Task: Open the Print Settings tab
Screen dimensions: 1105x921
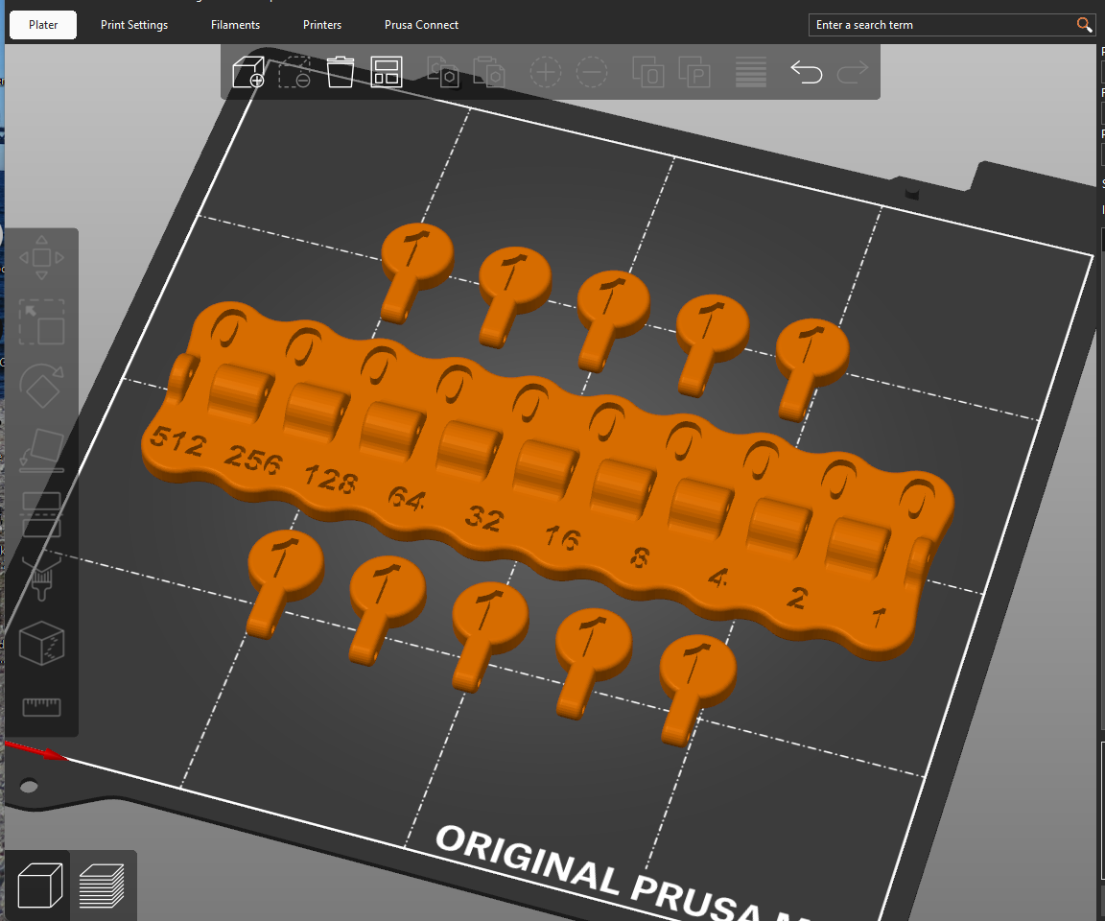Action: click(x=134, y=25)
